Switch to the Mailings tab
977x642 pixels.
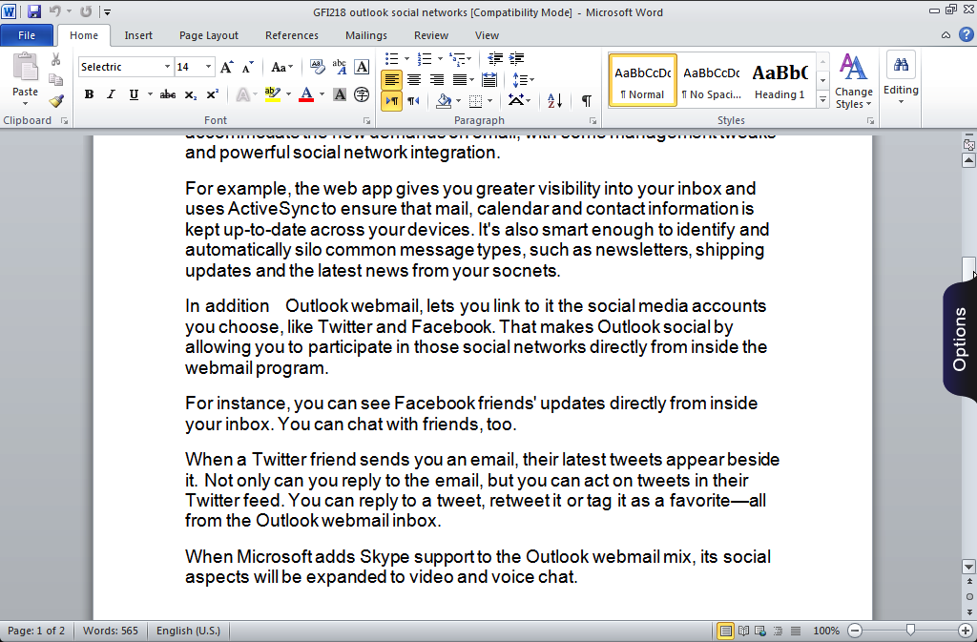pyautogui.click(x=366, y=35)
